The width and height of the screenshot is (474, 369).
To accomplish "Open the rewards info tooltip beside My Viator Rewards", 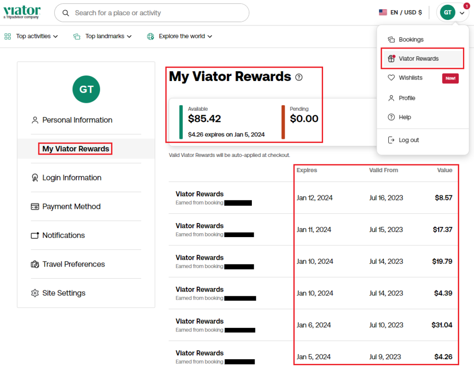I will coord(299,77).
